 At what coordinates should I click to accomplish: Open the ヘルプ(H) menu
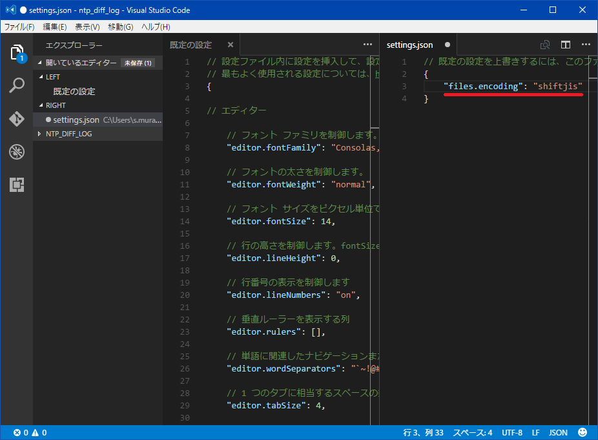point(156,26)
